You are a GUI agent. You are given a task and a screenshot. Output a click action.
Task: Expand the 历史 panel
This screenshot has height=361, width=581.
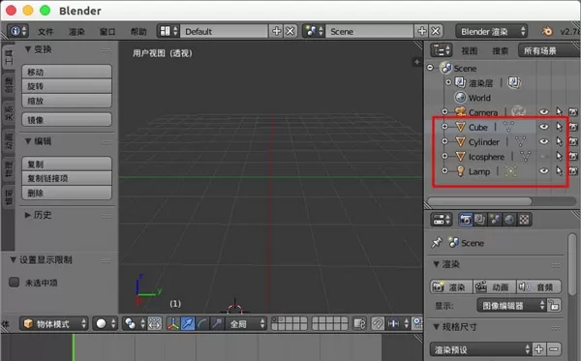(28, 215)
